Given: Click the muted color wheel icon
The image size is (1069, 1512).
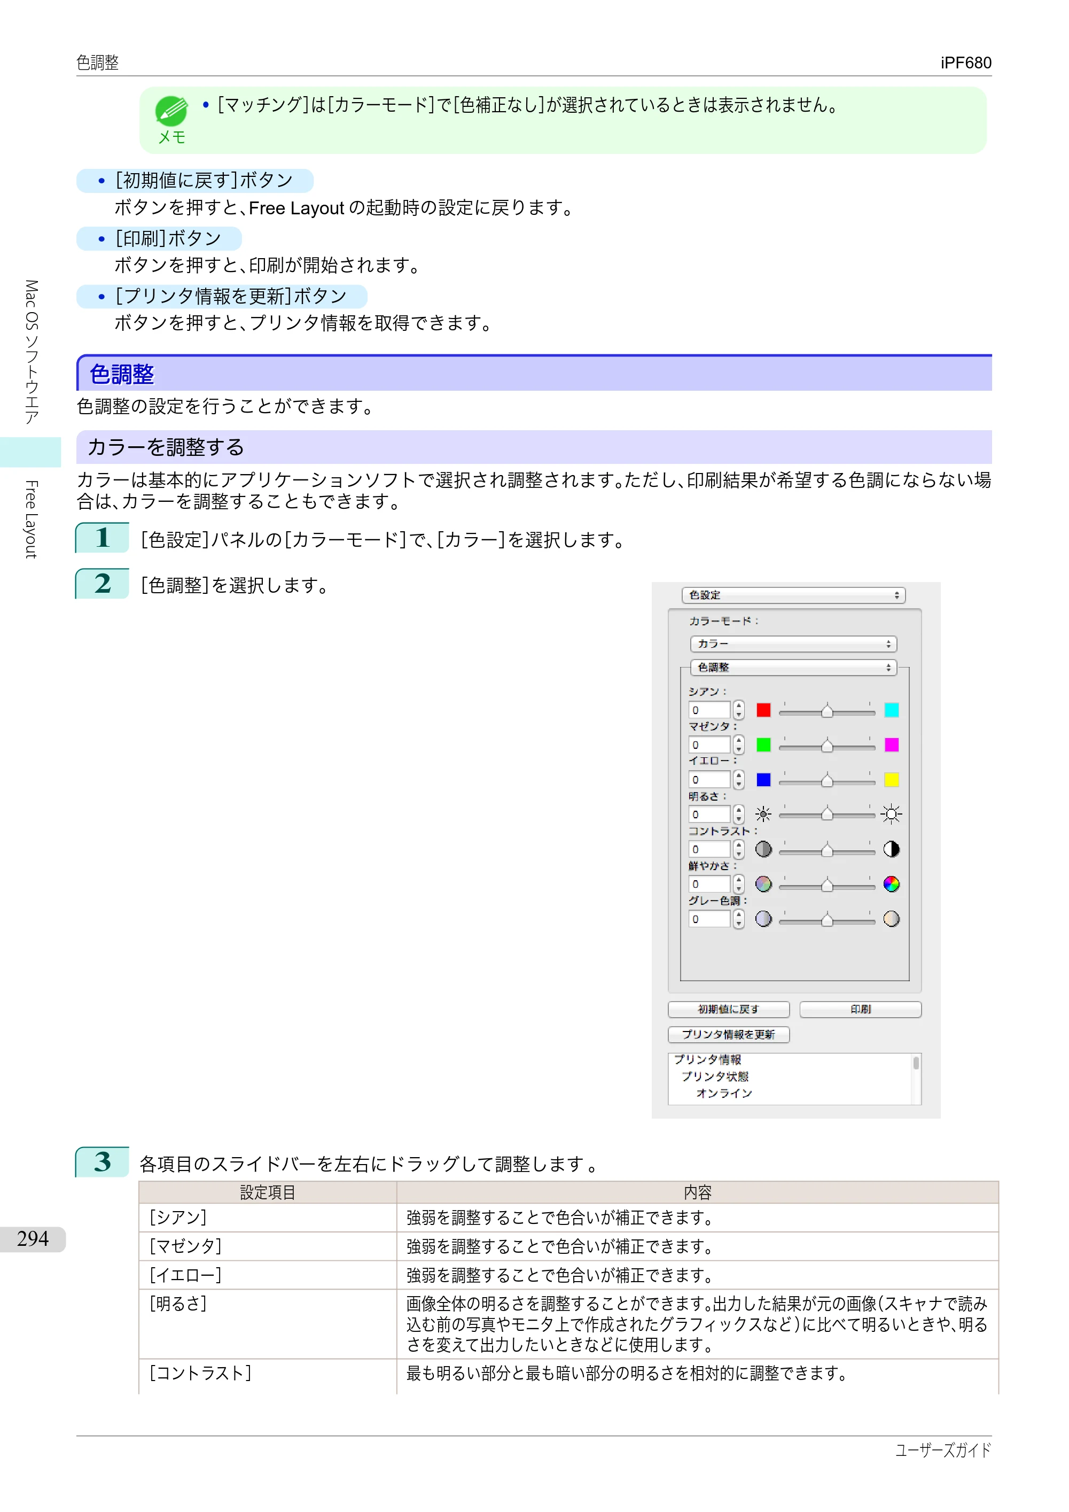Looking at the screenshot, I should (763, 885).
